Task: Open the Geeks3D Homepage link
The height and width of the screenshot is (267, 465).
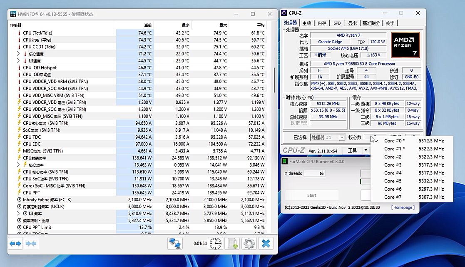Action: tap(402, 207)
